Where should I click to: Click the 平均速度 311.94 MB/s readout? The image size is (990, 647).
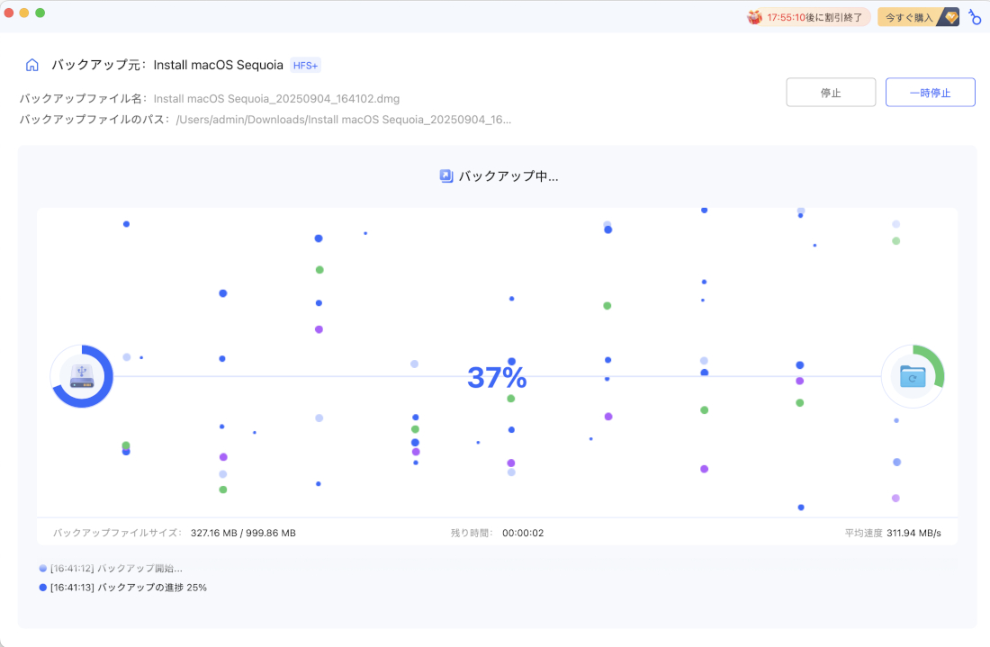[x=892, y=532]
